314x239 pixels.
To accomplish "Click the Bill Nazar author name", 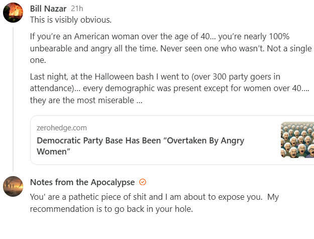I will tap(48, 9).
